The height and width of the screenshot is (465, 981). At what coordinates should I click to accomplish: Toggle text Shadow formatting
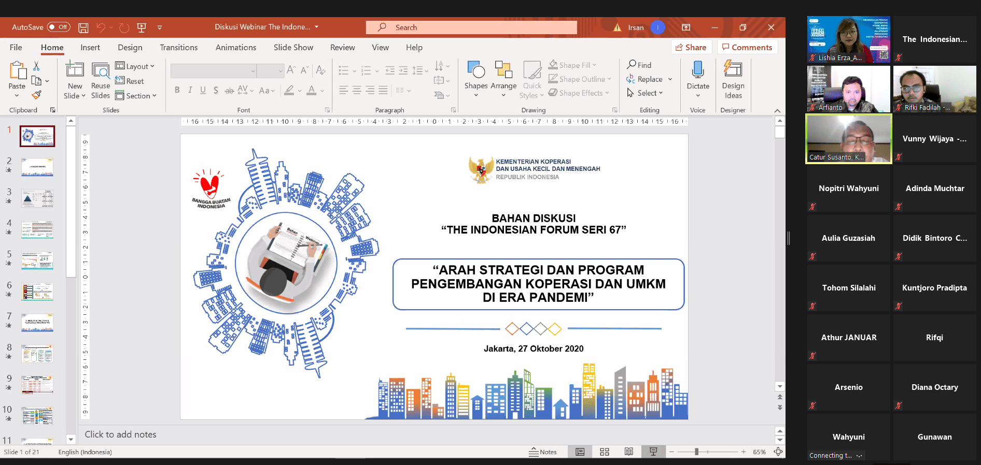click(216, 90)
